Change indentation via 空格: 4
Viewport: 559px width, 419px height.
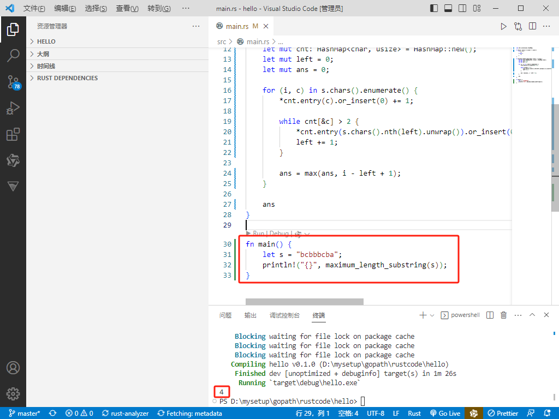348,414
